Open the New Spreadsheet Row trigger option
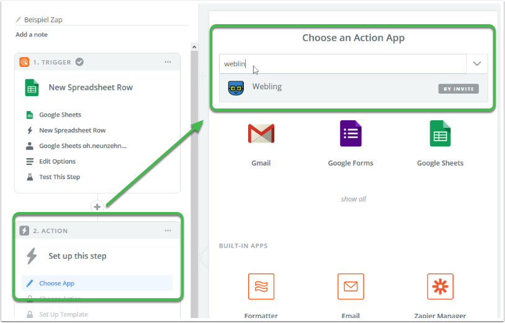 73,130
